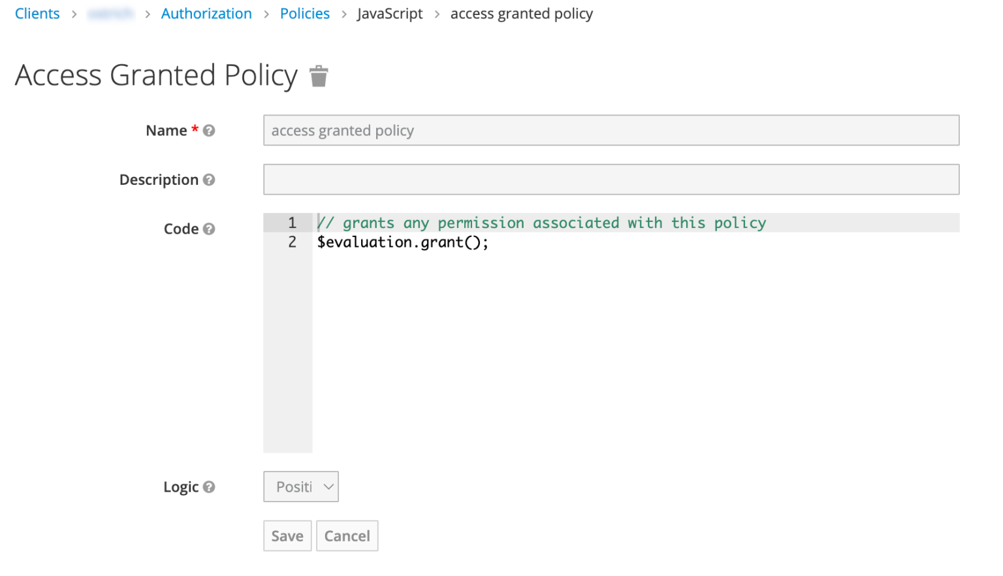Click inside the Name input field
The image size is (1003, 576).
tap(611, 130)
